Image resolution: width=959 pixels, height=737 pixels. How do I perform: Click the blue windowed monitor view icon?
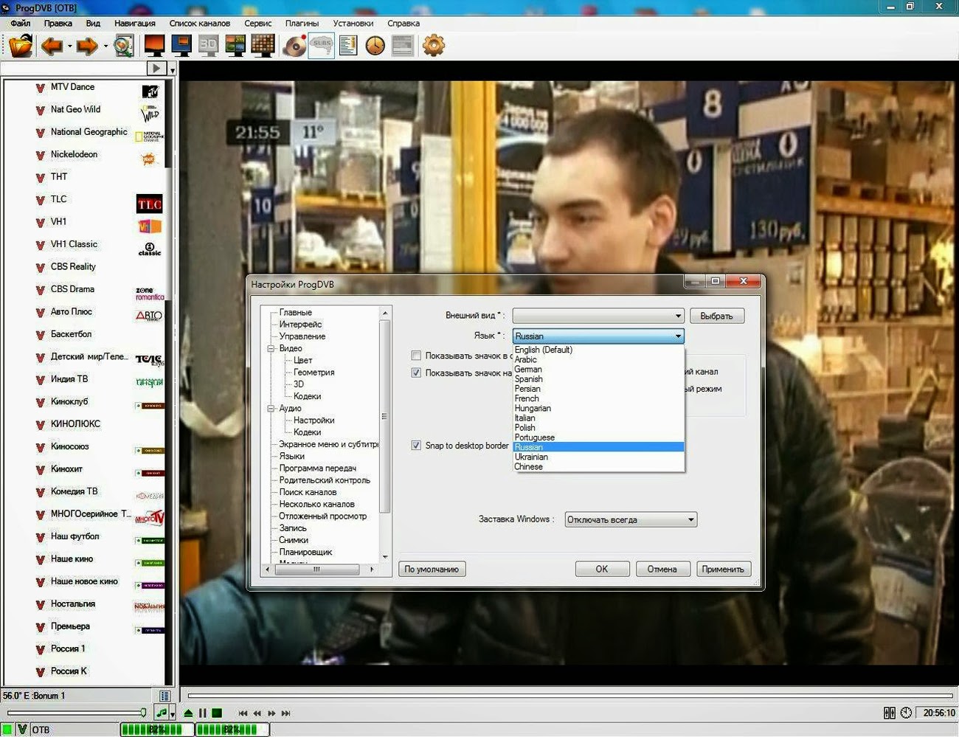click(x=181, y=46)
